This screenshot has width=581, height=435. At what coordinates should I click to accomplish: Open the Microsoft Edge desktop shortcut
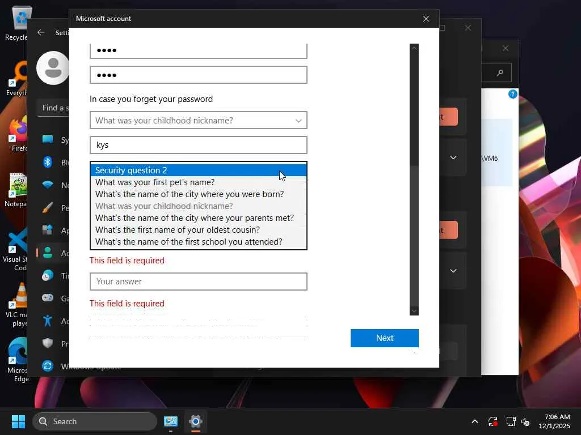click(x=17, y=360)
